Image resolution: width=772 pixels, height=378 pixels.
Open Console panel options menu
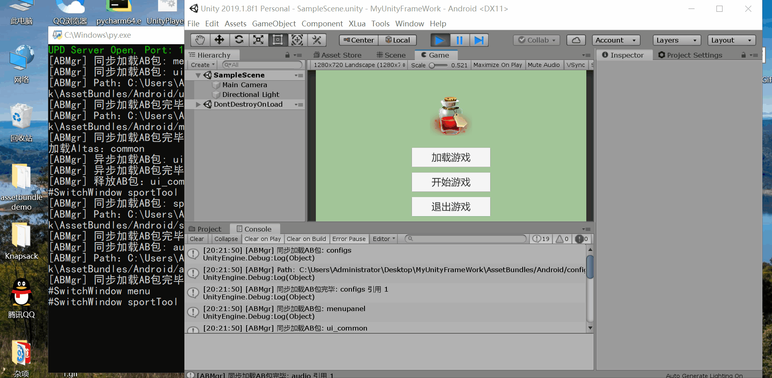[x=586, y=229]
